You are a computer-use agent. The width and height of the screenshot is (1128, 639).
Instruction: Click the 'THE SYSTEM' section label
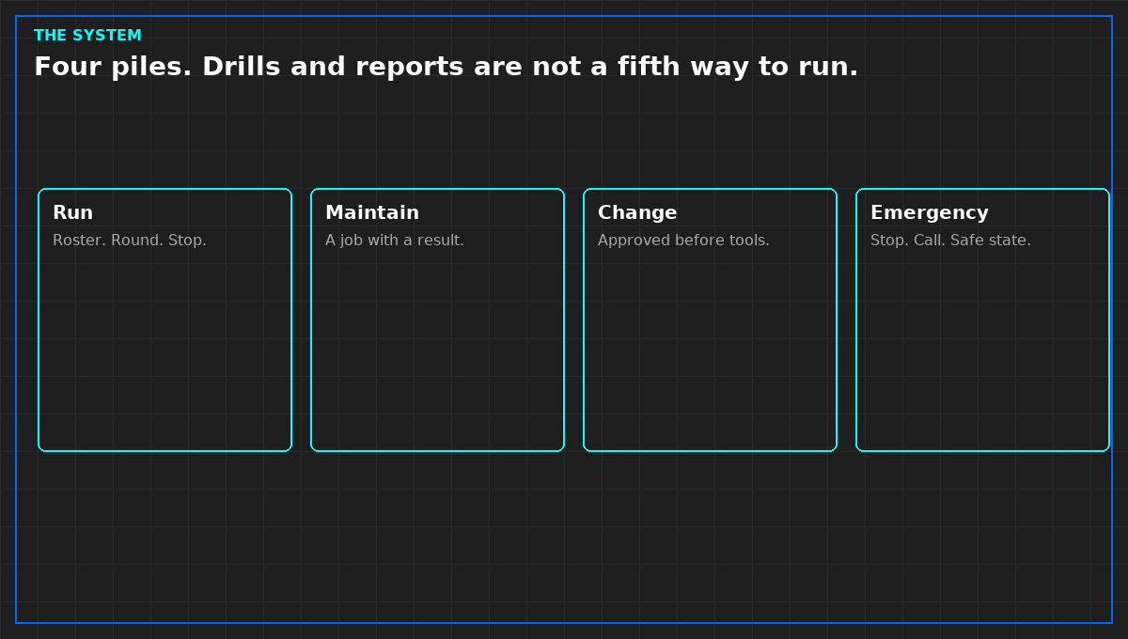point(87,36)
